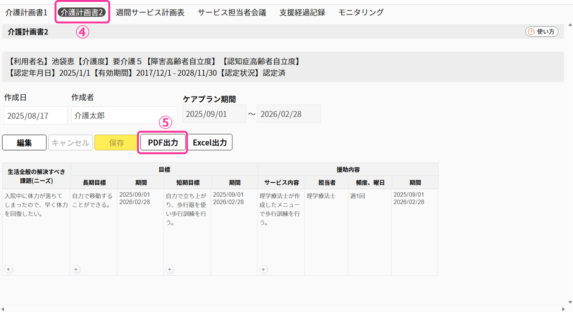The image size is (573, 312).
Task: Click the PDF出力 button
Action: (x=163, y=143)
